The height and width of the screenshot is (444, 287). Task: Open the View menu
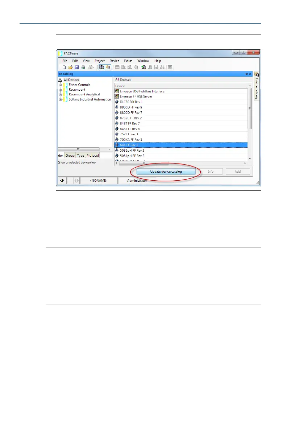tap(86, 61)
